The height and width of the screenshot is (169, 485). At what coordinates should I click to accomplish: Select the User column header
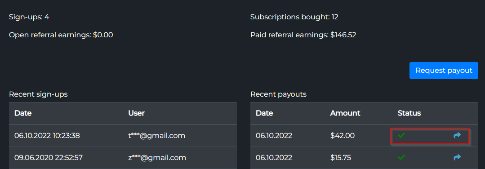click(x=136, y=113)
